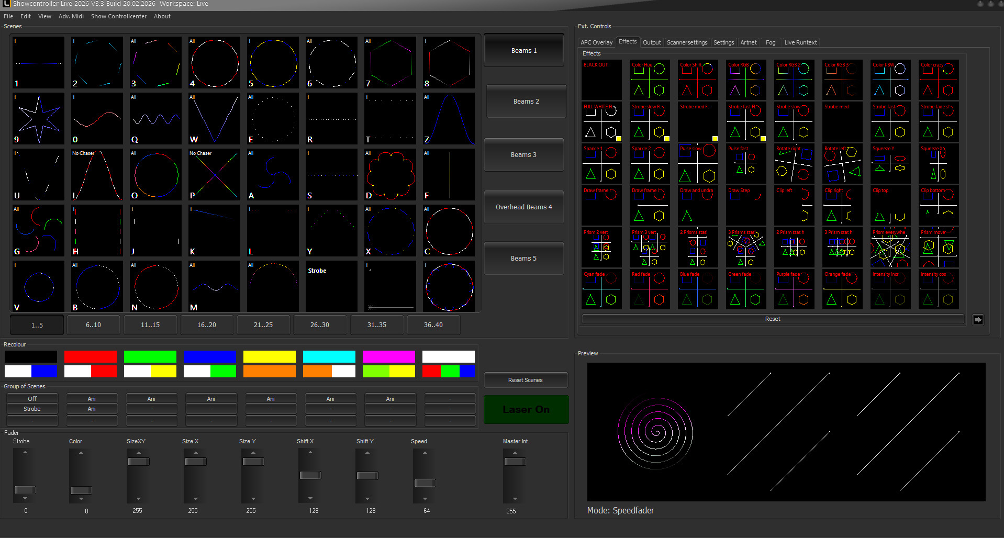The width and height of the screenshot is (1004, 538).
Task: Toggle the Off scene group button
Action: (32, 399)
